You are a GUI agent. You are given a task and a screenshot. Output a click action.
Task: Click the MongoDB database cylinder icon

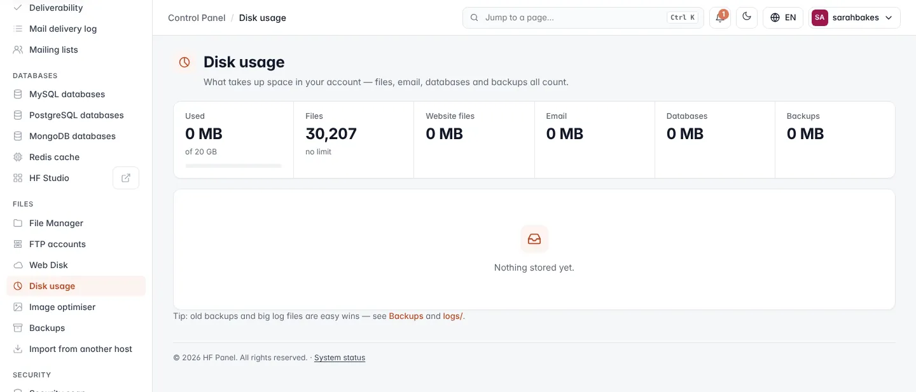[18, 136]
